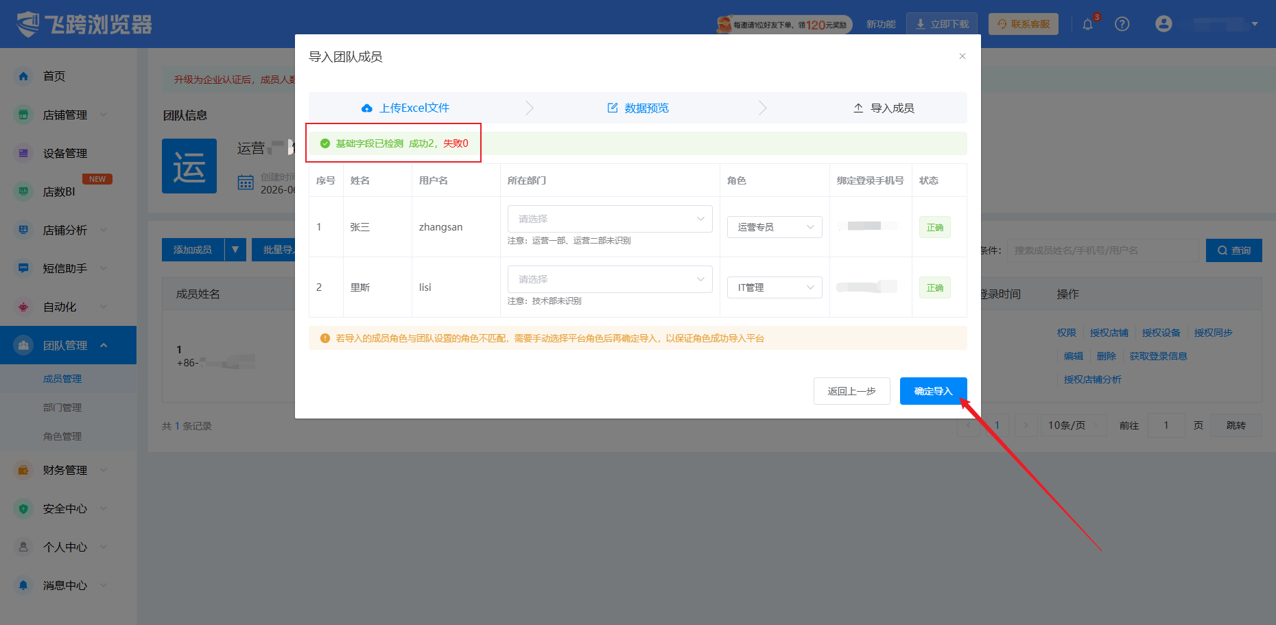Collapse the 团队管理 sidebar section
The image size is (1276, 625).
coord(104,345)
